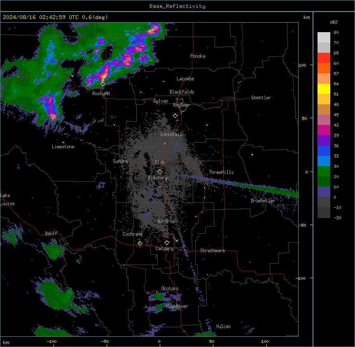Click the dBZ legend heading
The width and height of the screenshot is (355, 347).
[x=334, y=22]
